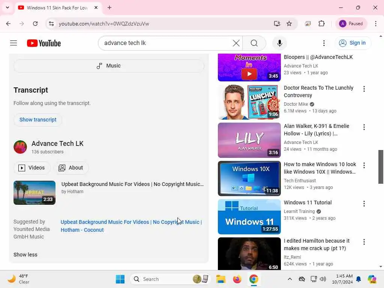Start voice search with microphone
This screenshot has height=288, width=384.
pos(280,43)
